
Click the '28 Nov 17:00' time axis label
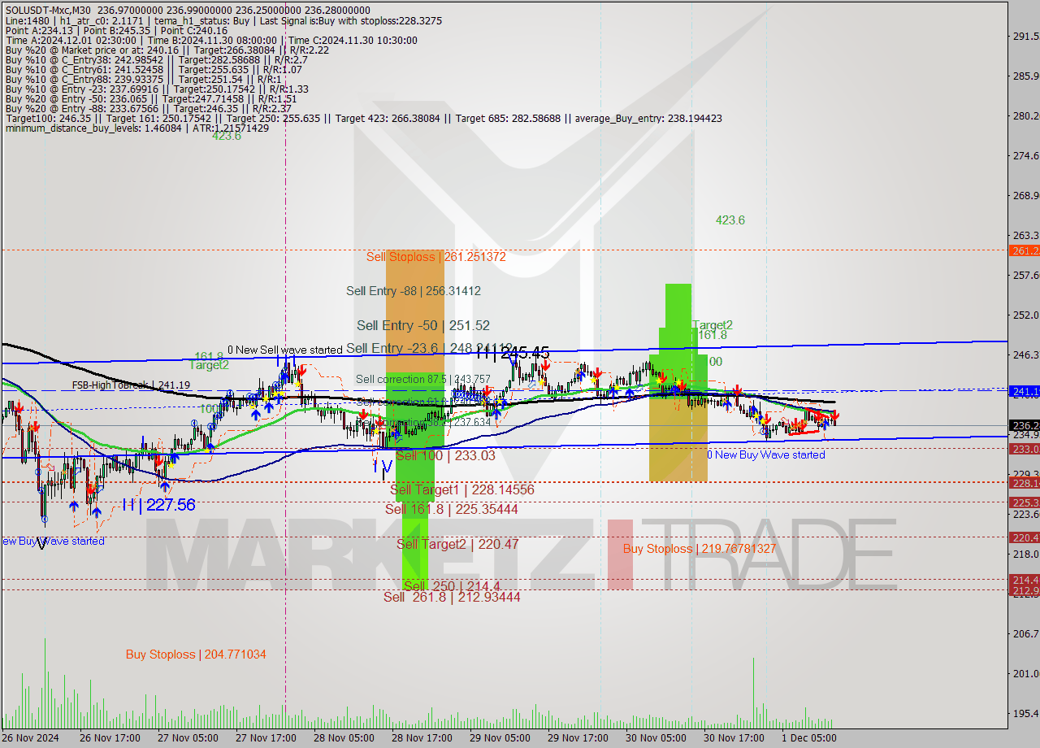(x=422, y=738)
